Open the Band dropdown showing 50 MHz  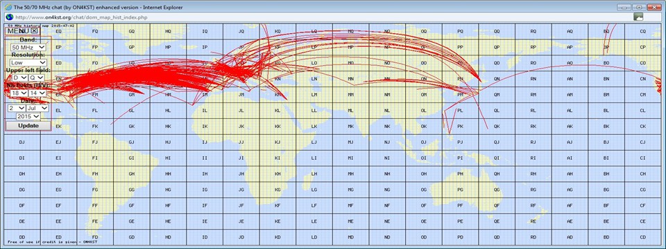pyautogui.click(x=28, y=48)
